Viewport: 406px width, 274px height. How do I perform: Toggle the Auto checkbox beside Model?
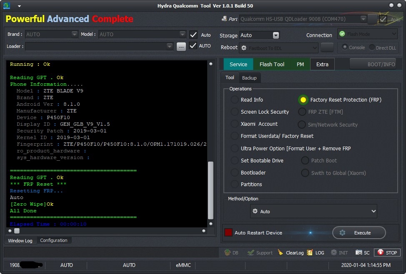click(x=193, y=35)
